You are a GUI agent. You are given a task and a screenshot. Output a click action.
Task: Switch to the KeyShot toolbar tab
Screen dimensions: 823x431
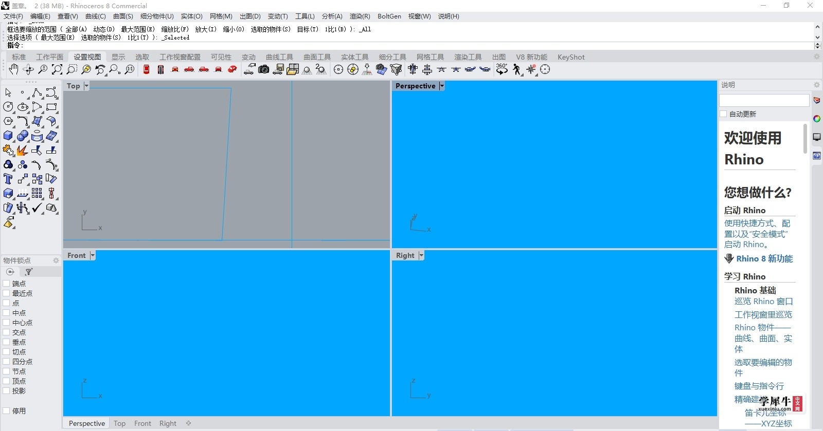571,57
